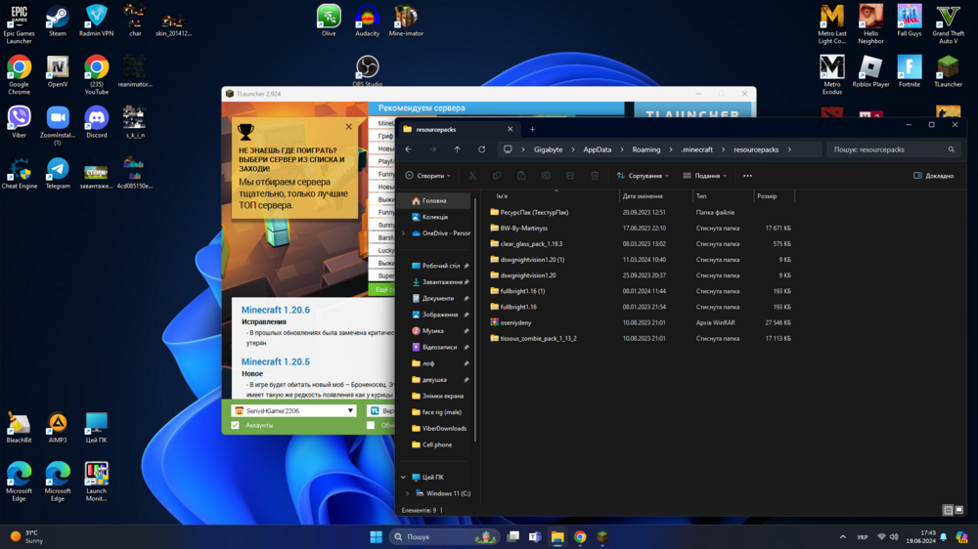The image size is (978, 549).
Task: Open the three-dot more options menu
Action: (x=747, y=176)
